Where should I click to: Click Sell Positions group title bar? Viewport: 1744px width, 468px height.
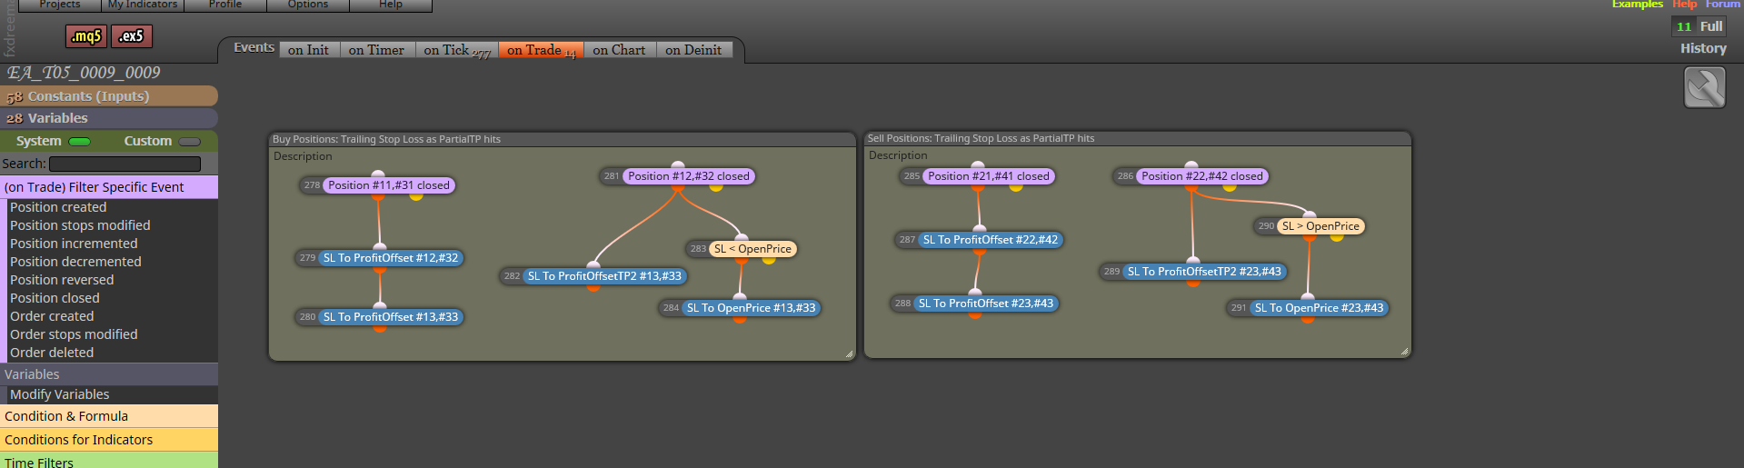[1138, 138]
